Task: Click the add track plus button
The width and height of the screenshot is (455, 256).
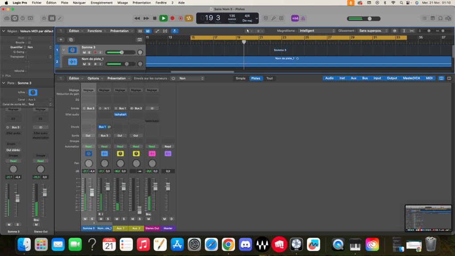Action: [x=61, y=40]
